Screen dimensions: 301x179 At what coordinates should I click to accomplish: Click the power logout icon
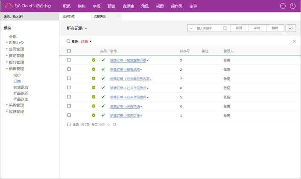pyautogui.click(x=292, y=6)
